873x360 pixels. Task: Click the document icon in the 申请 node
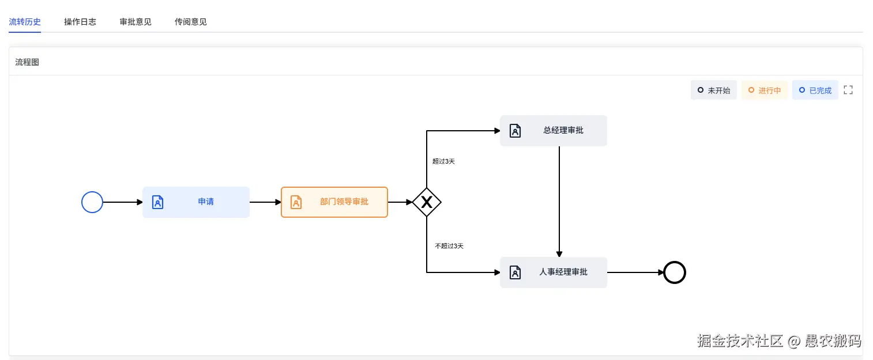[157, 202]
